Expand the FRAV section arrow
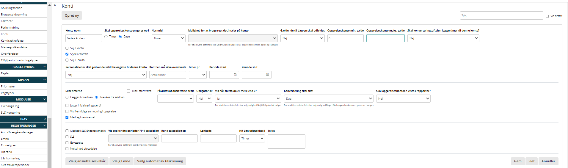 coord(45,119)
